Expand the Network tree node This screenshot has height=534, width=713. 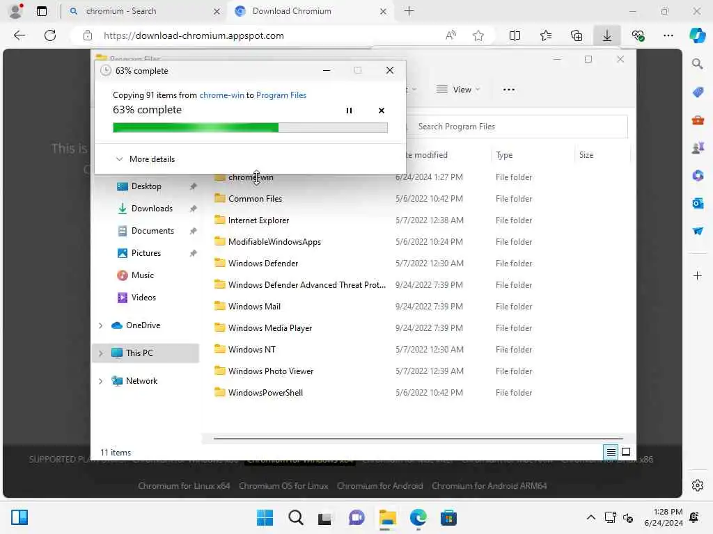(100, 381)
